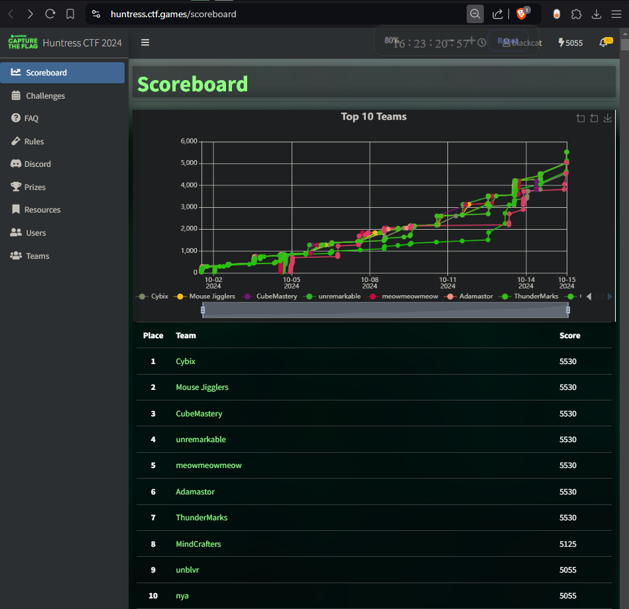
Task: Open Mouse Jigglers team link
Action: coord(202,387)
